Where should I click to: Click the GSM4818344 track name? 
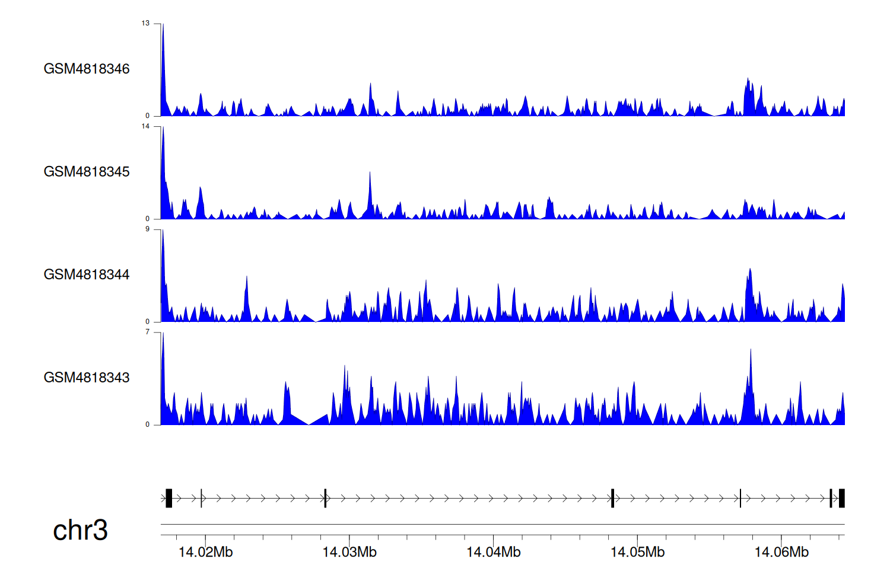coord(87,274)
